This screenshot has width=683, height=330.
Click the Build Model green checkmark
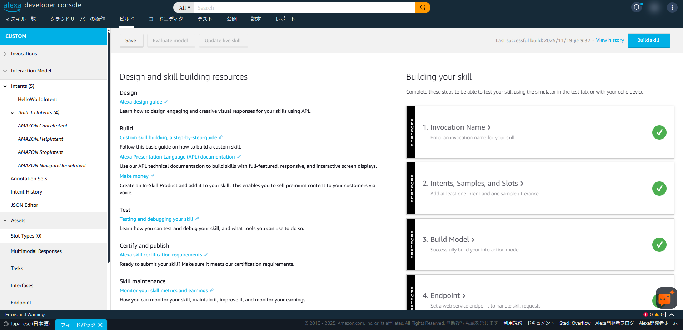click(659, 245)
